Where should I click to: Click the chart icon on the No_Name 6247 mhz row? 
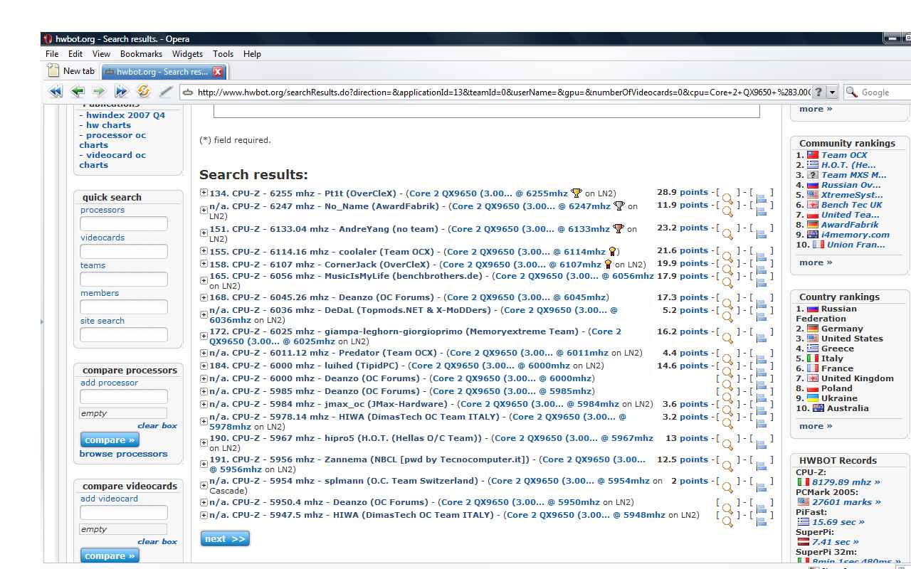click(762, 211)
